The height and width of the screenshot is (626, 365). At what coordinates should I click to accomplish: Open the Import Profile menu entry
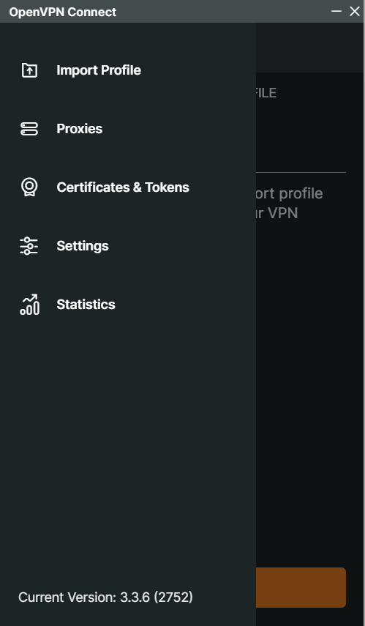tap(99, 70)
